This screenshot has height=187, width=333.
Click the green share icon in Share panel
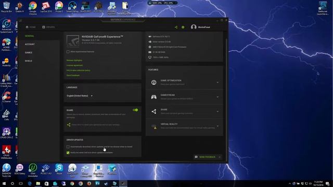(69, 125)
